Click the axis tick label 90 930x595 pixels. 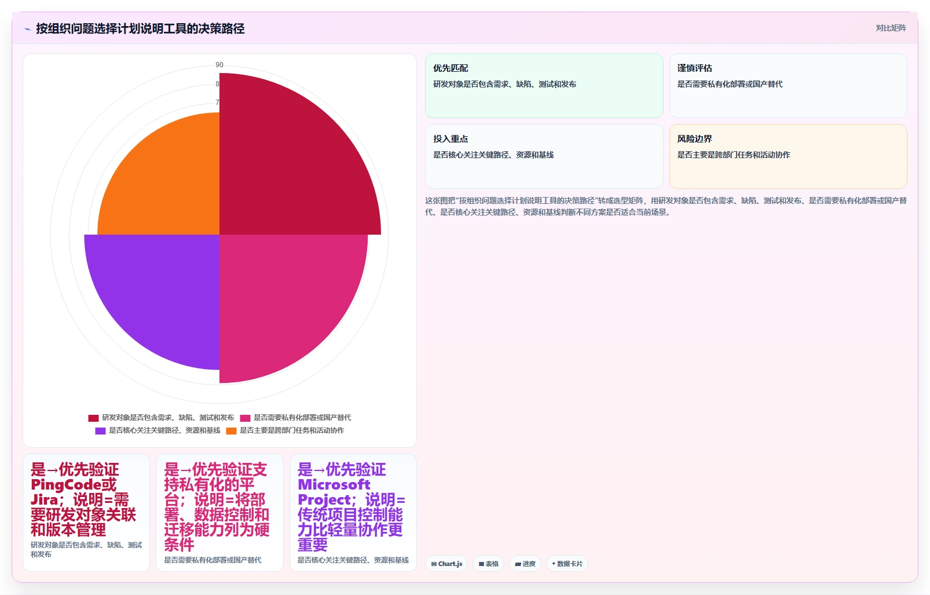[219, 65]
